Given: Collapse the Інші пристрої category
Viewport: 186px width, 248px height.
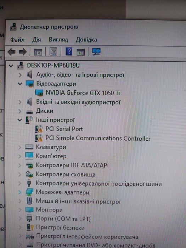Looking at the screenshot, I should point(19,120).
